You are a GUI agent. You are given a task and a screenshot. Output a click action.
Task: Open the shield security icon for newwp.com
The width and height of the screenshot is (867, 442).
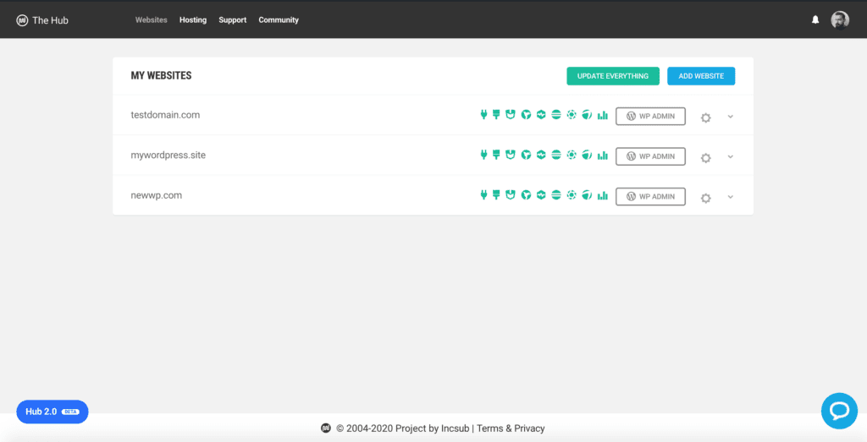(511, 194)
